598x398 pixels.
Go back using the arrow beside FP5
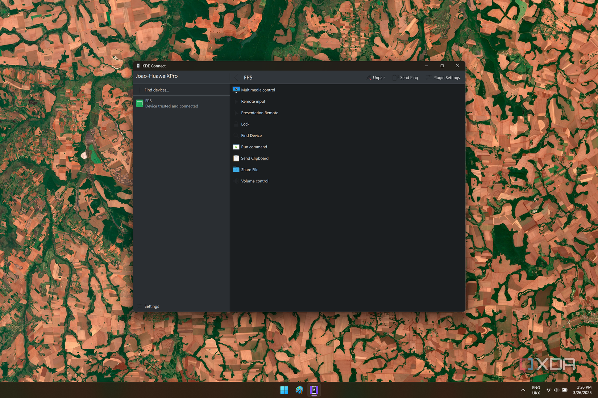[x=236, y=77]
